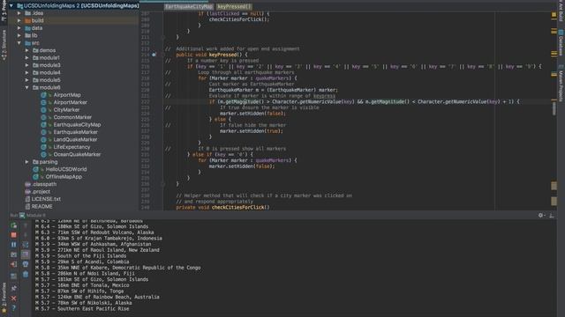
Task: Click the orange build folder icon
Action: click(x=27, y=20)
